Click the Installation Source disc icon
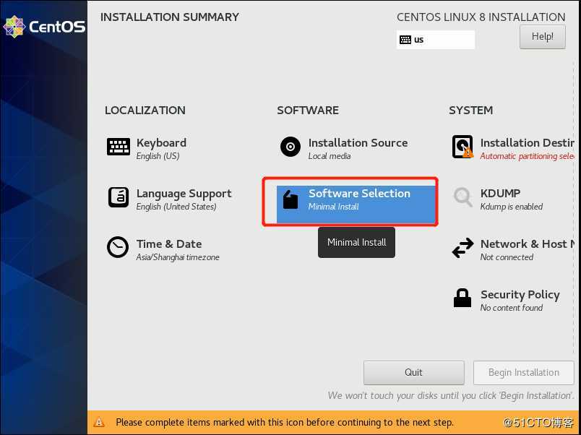Image resolution: width=581 pixels, height=435 pixels. tap(290, 147)
